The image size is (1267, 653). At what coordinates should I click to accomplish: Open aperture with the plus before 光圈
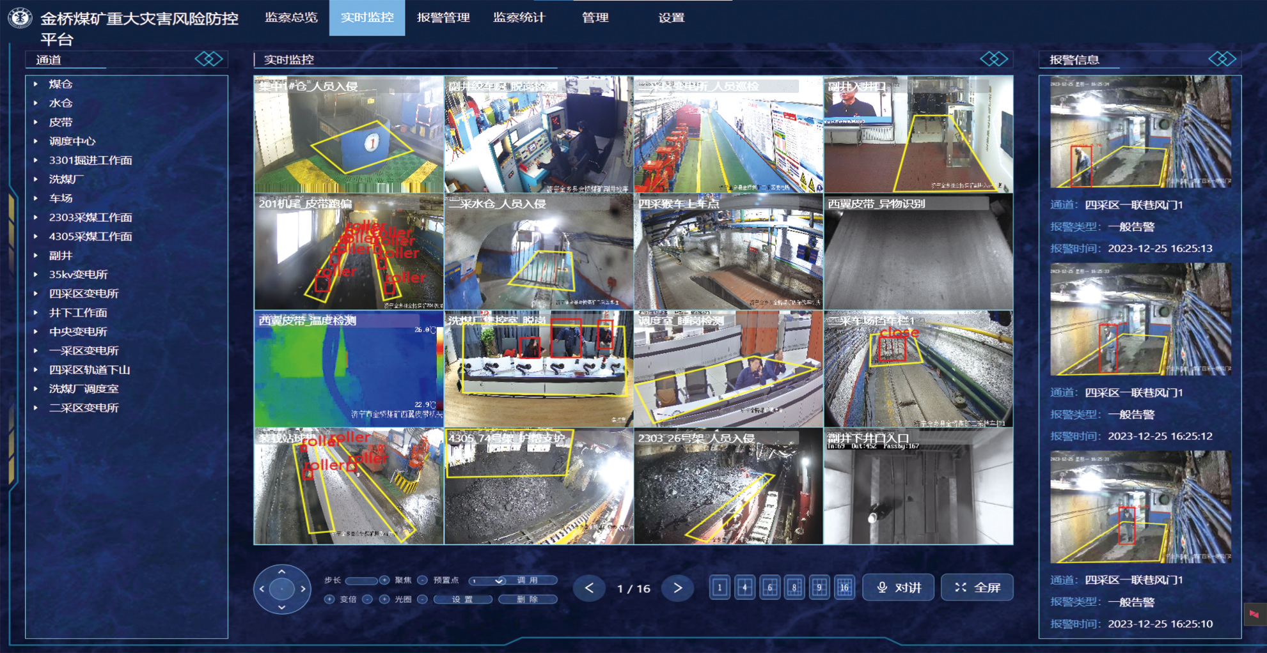(x=384, y=599)
